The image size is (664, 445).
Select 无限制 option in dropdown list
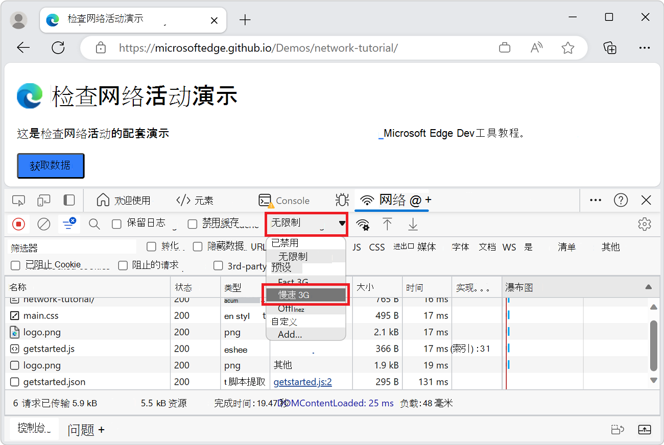(x=305, y=256)
